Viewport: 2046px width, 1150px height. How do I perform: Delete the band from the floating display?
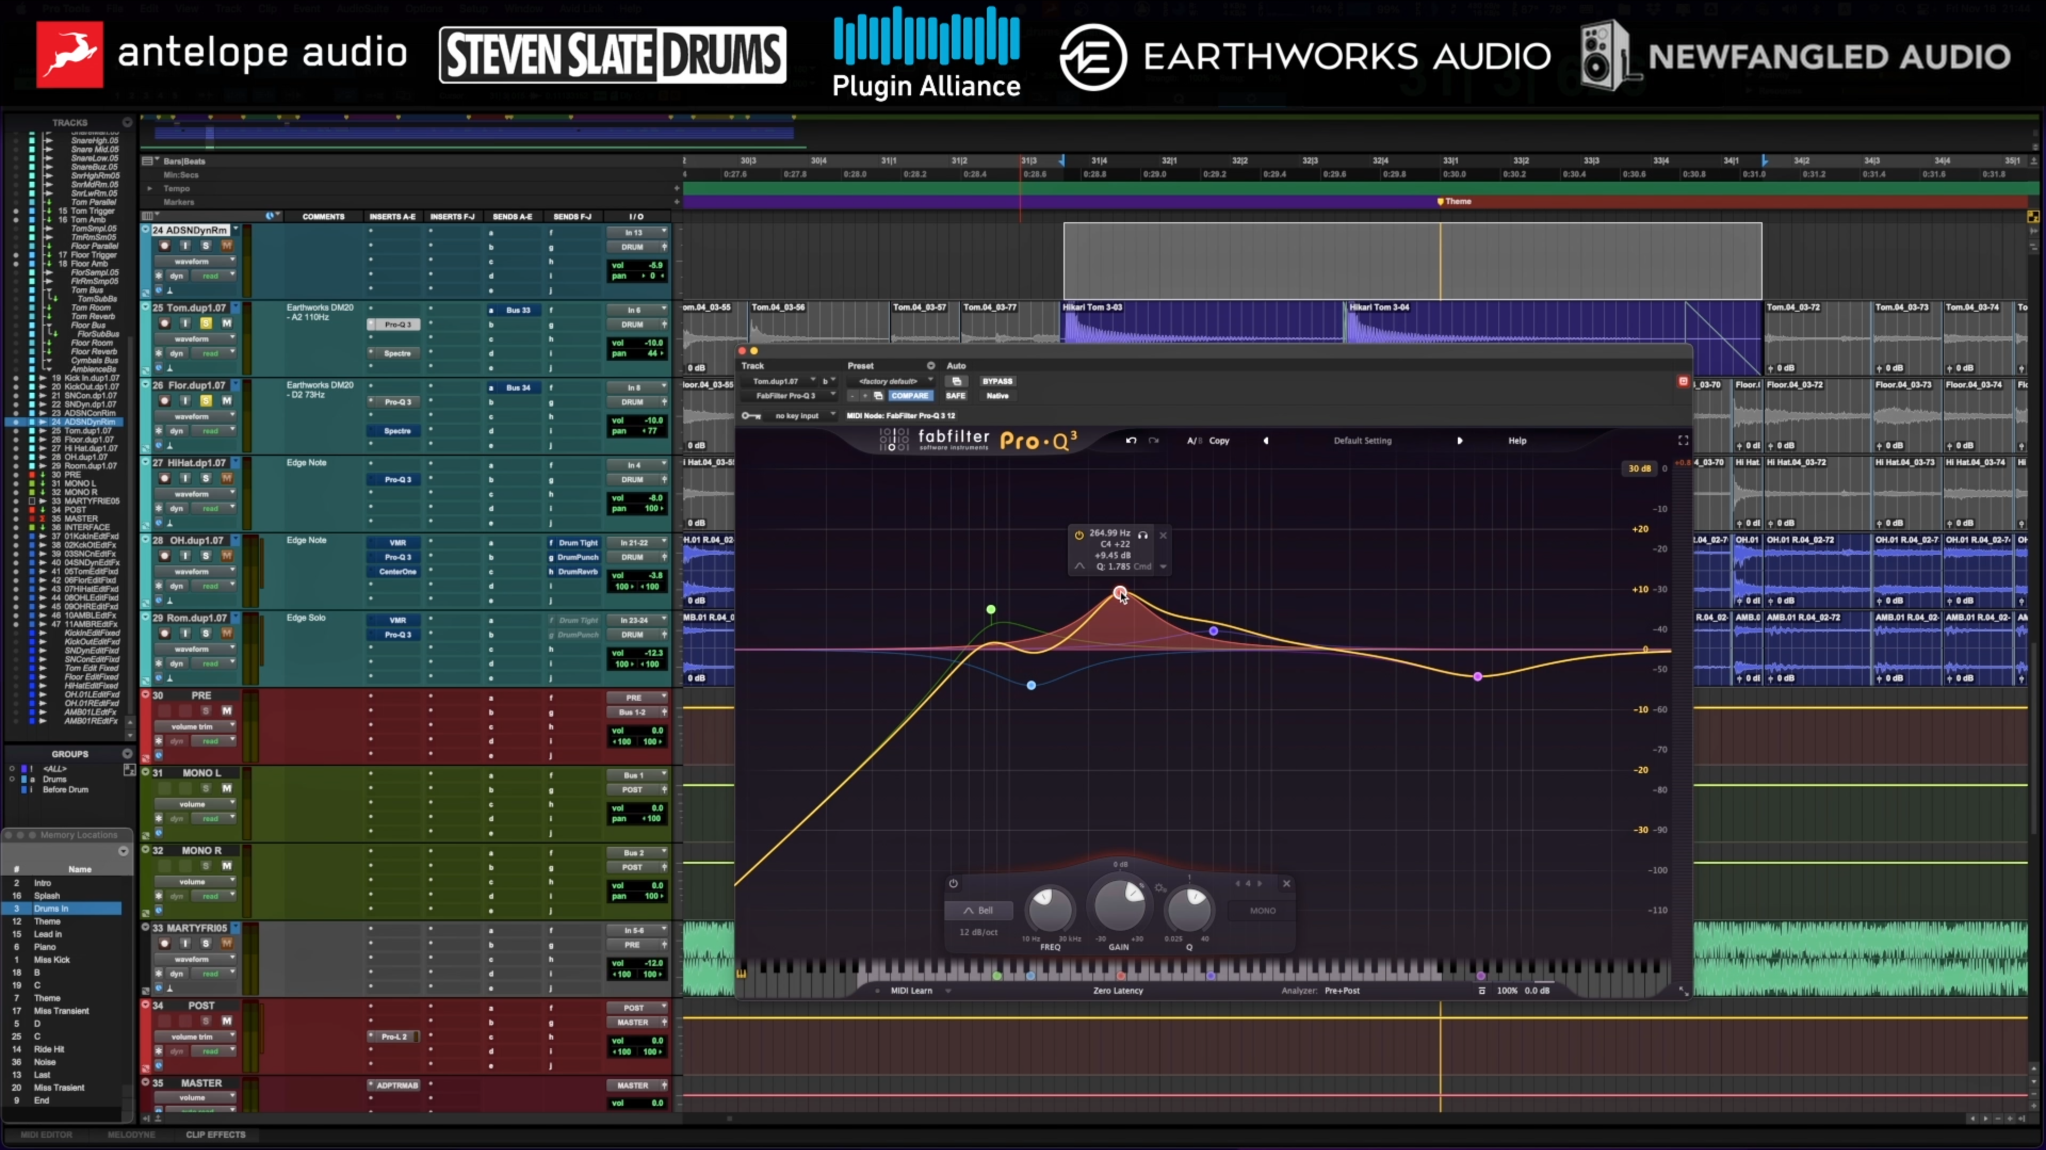[x=1164, y=535]
